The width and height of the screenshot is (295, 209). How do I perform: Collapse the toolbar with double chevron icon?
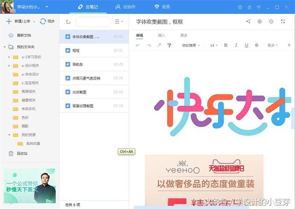pos(289,45)
